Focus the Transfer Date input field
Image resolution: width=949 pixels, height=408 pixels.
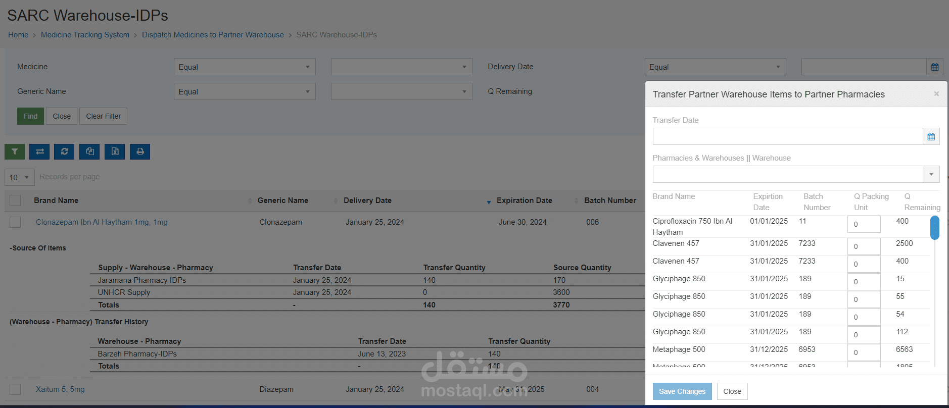[788, 136]
